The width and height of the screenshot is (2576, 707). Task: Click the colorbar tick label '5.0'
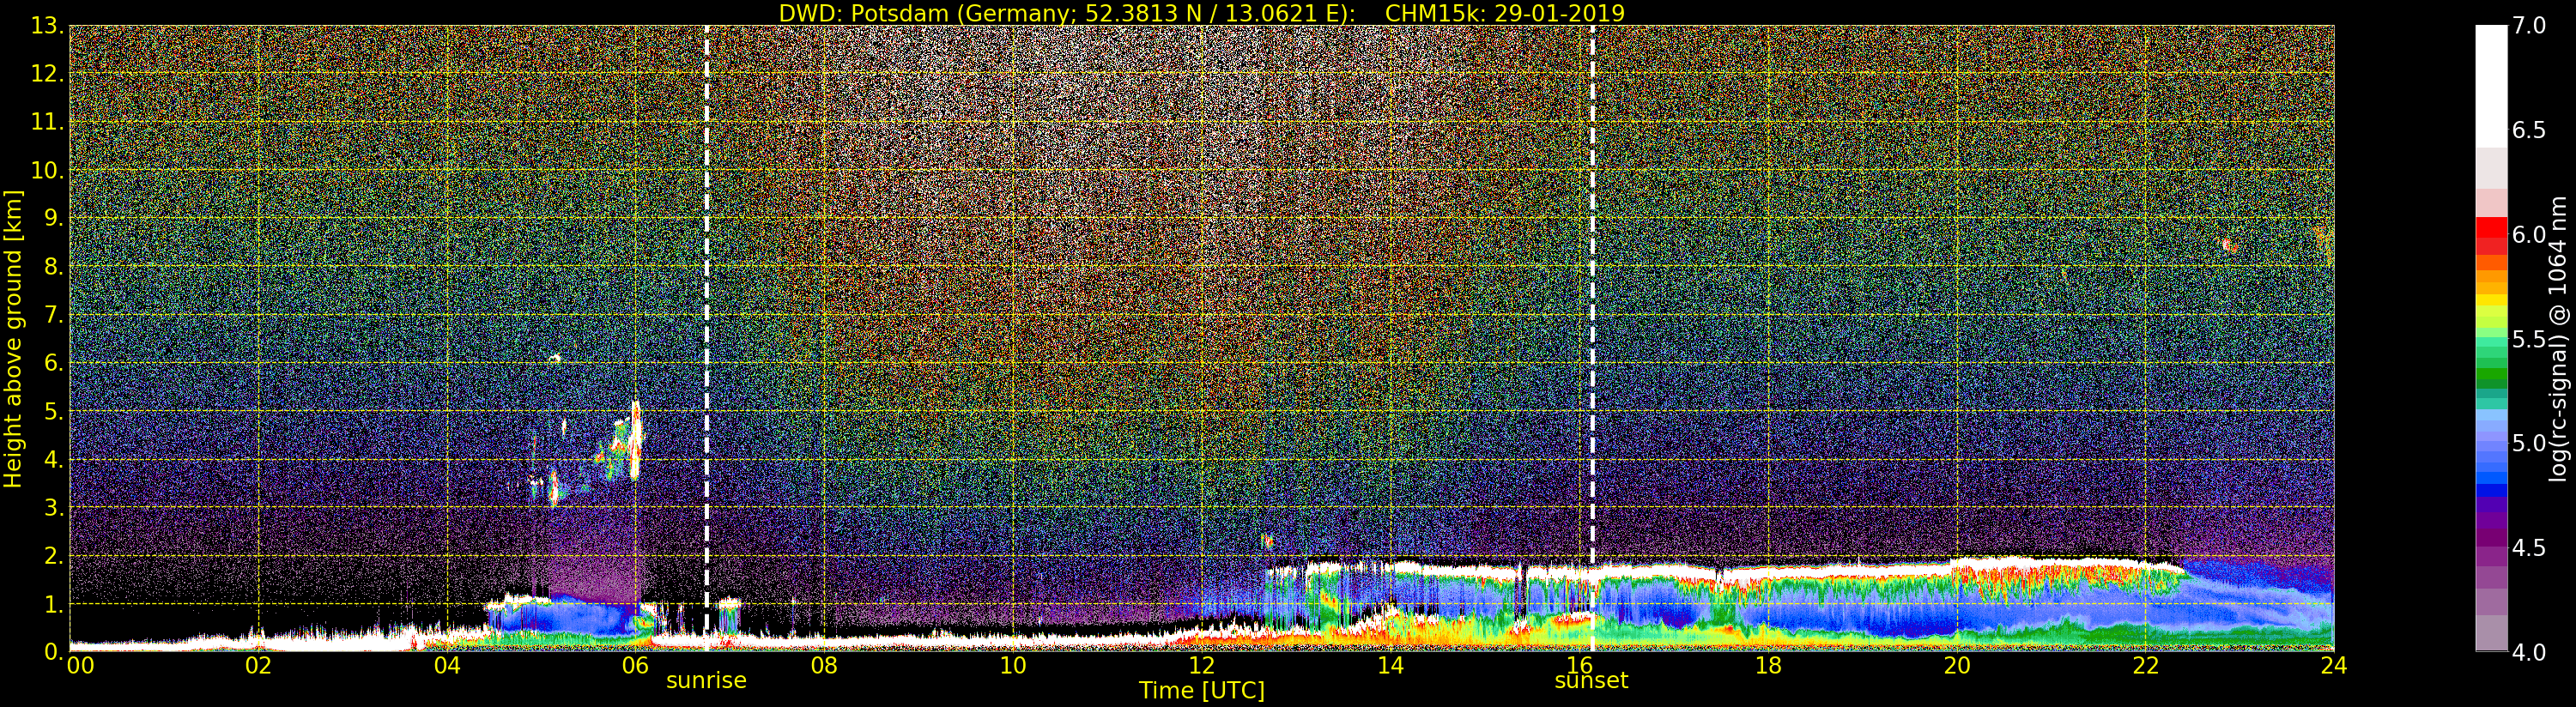pos(2529,443)
